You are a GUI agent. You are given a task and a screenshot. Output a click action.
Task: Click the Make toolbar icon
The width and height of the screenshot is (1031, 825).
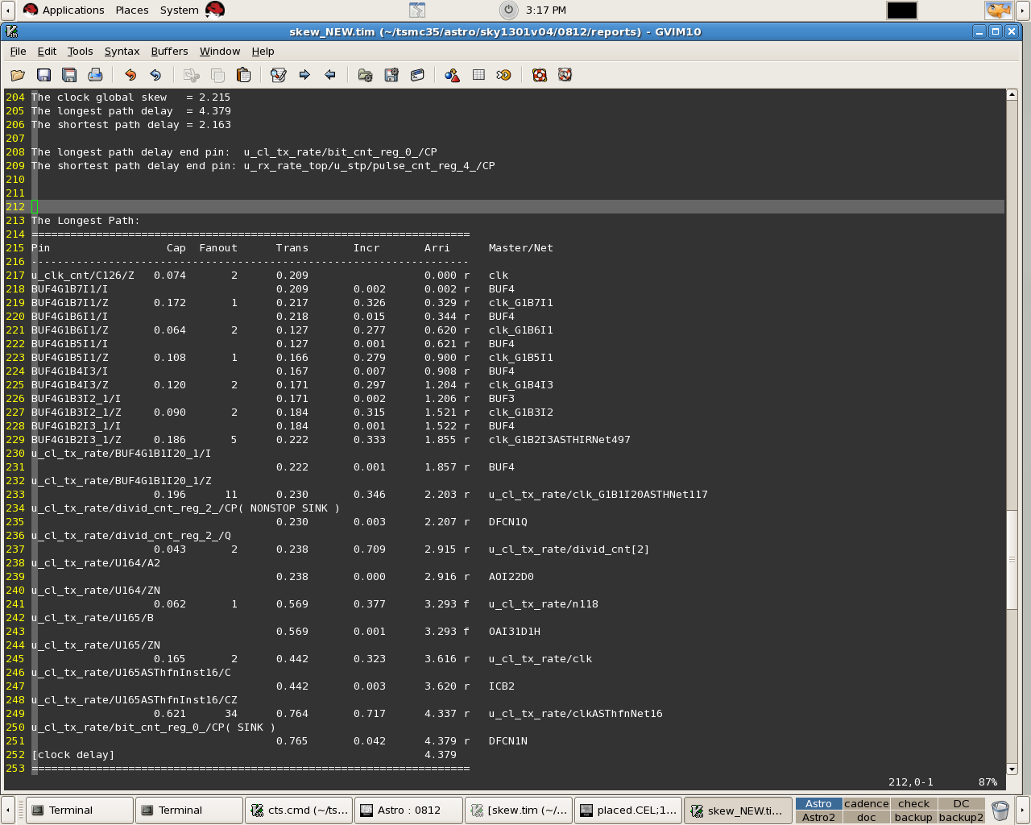(453, 75)
